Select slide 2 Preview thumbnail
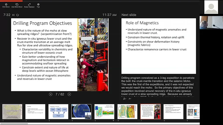The width and height of the screenshot is (223, 125). [x=35, y=112]
